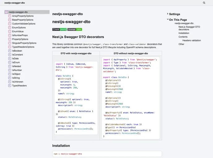Open the ArrayPropertyOptions sidebar link

[x=23, y=16]
